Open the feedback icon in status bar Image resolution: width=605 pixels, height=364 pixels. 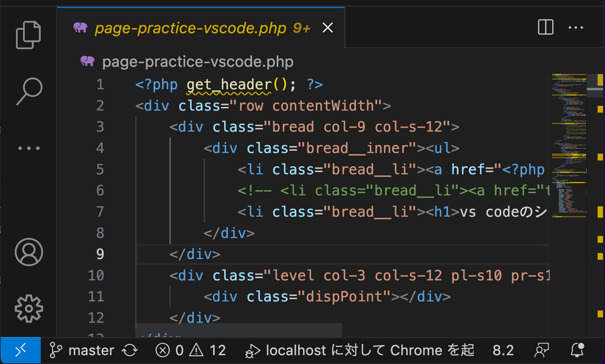pyautogui.click(x=542, y=350)
